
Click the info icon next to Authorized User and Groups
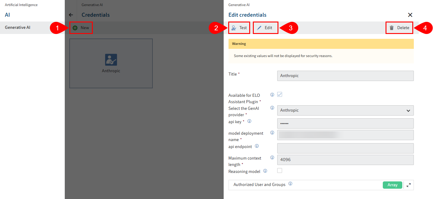(290, 184)
